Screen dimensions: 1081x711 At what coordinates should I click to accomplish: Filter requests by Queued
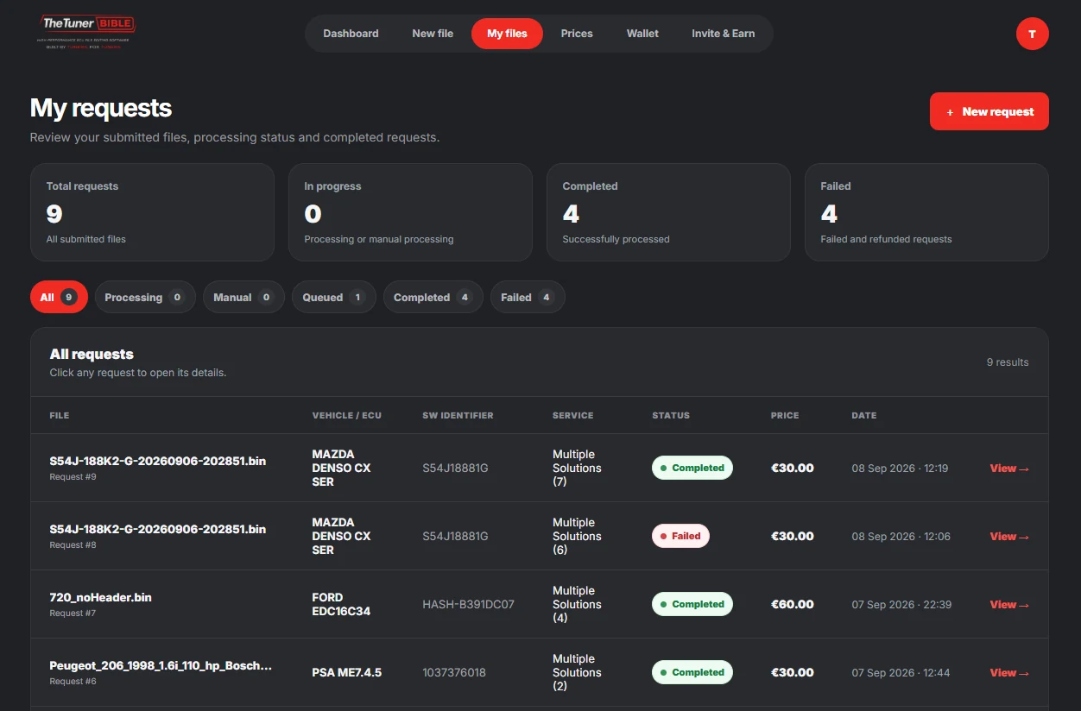334,297
